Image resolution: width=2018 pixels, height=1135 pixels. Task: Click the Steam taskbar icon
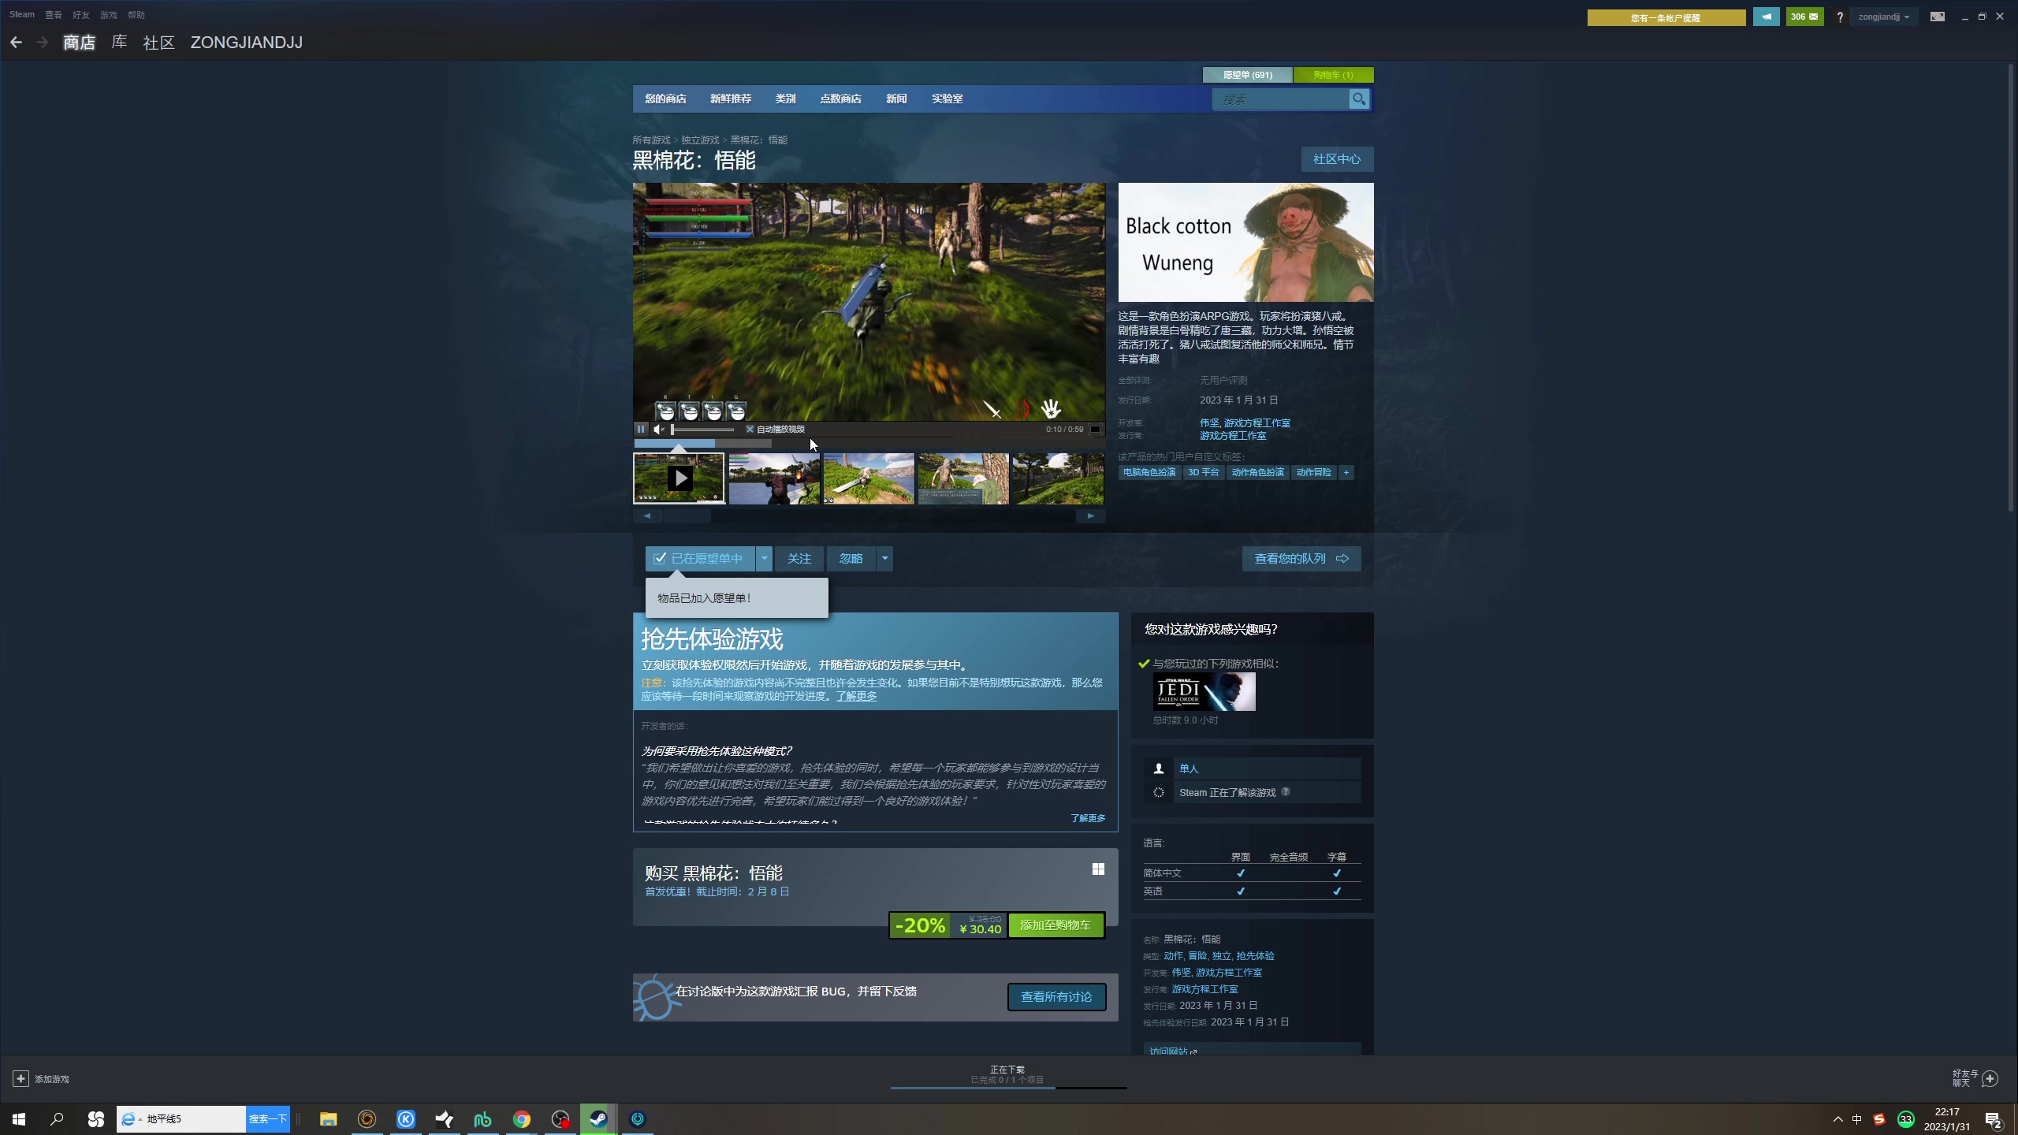pyautogui.click(x=598, y=1119)
